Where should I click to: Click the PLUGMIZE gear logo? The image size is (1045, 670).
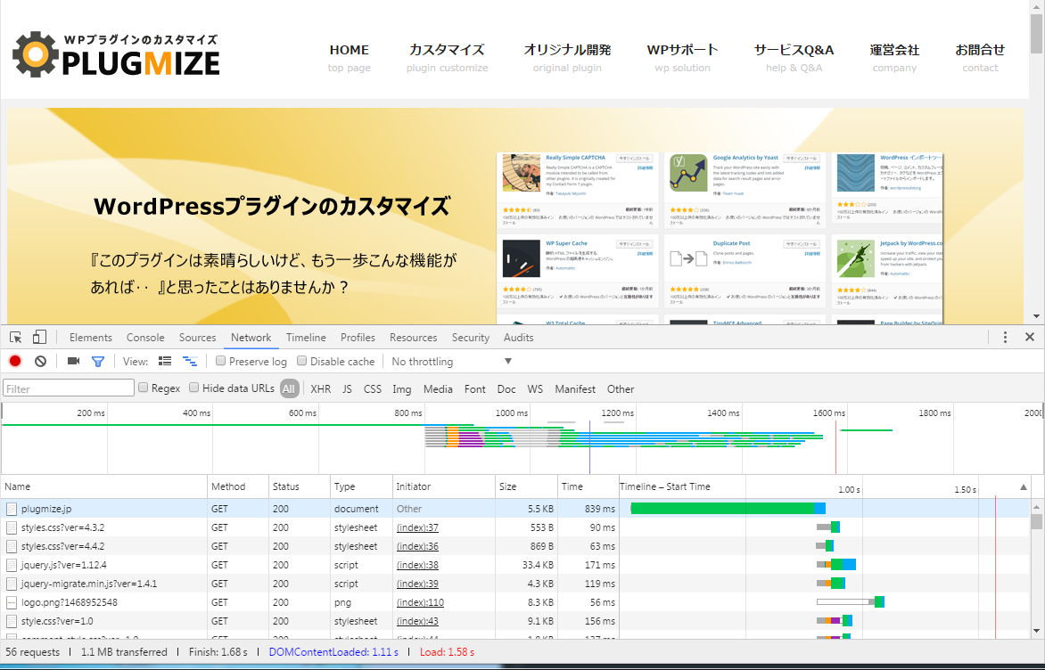(116, 54)
